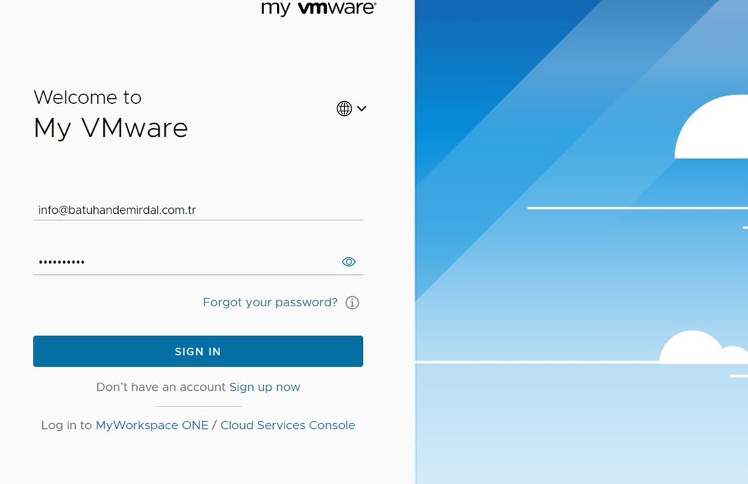748x484 pixels.
Task: Open the Sign up now link
Action: (x=264, y=387)
